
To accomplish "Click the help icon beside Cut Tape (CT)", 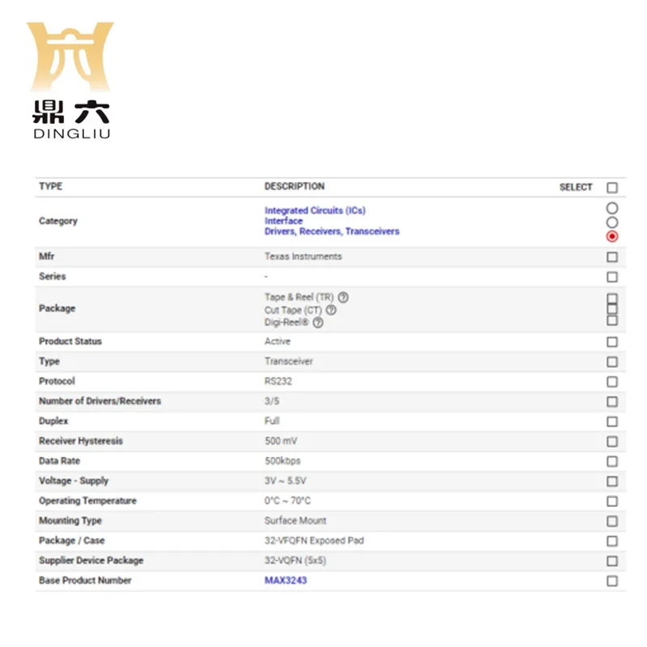I will [x=331, y=310].
